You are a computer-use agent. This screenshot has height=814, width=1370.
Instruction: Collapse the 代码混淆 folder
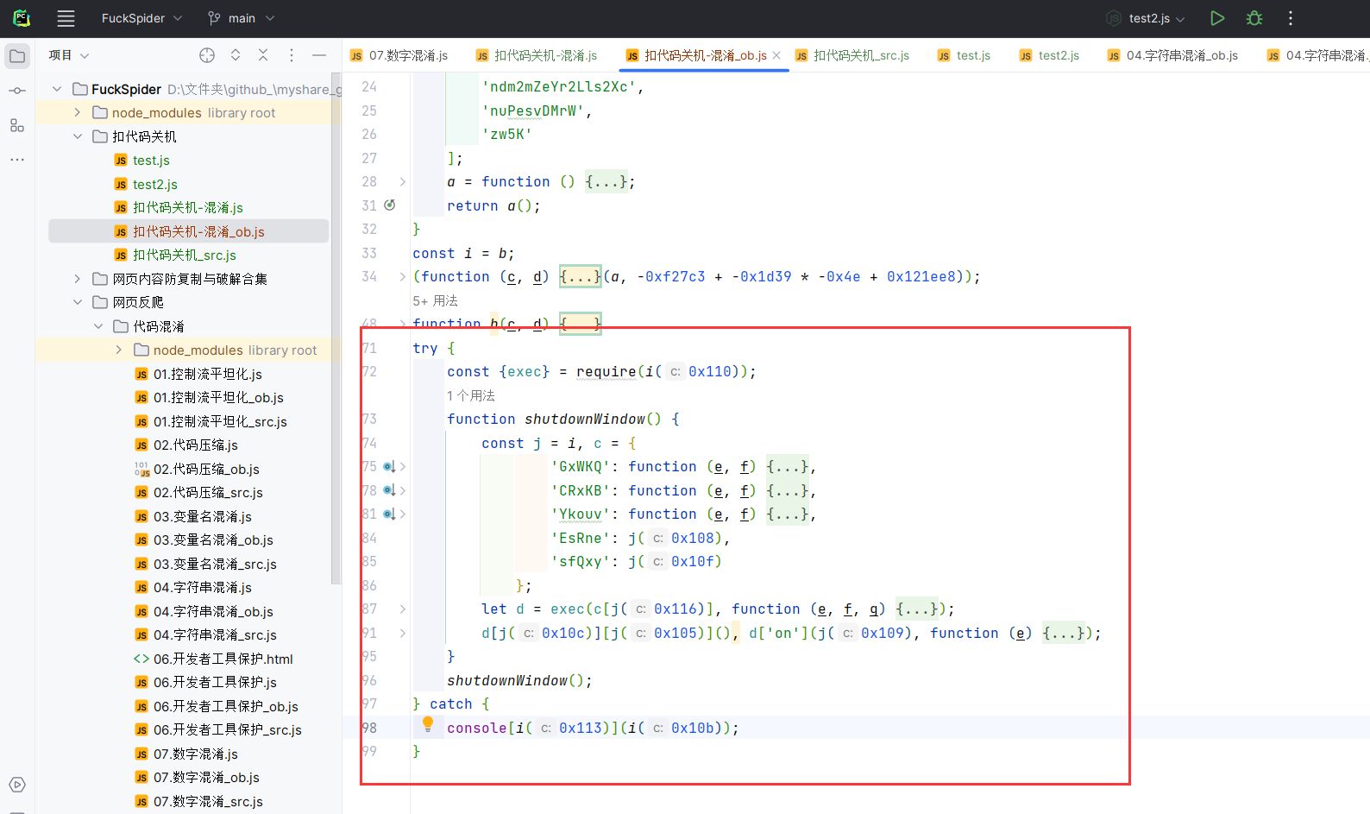(x=98, y=326)
